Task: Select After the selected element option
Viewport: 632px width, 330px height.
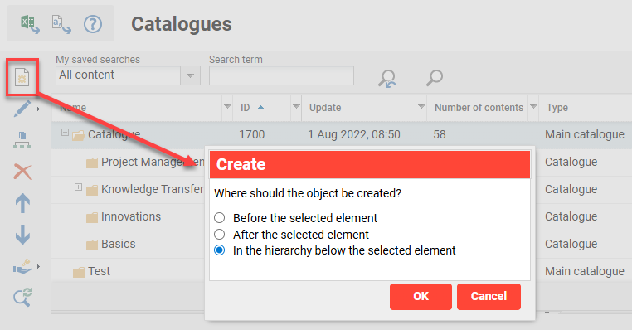Action: point(219,234)
